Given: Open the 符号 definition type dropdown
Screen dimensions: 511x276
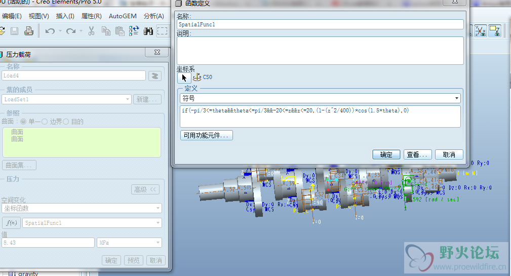Looking at the screenshot, I should (x=321, y=98).
